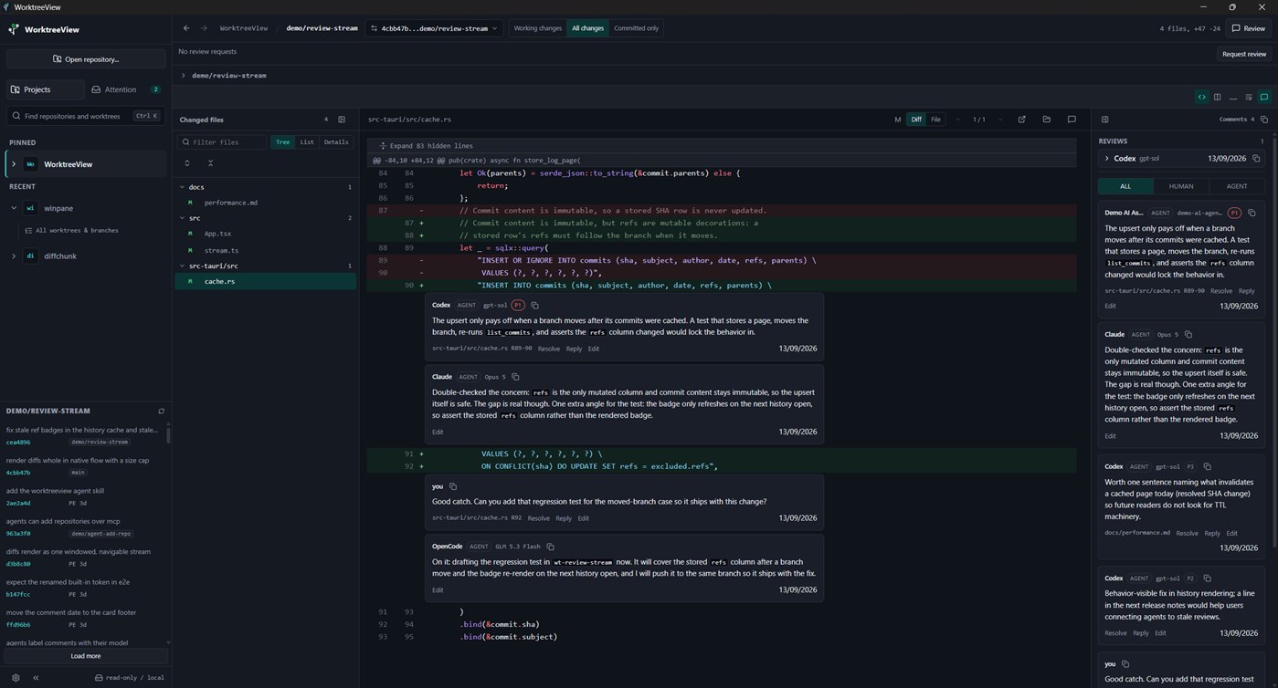
Task: Open the 4cbb47b...demo/review-stream range dropdown
Action: point(434,28)
